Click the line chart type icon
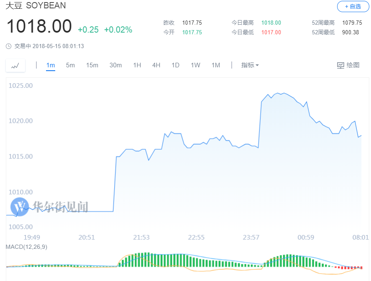Screen dimensions: 371x281 pyautogui.click(x=15, y=66)
